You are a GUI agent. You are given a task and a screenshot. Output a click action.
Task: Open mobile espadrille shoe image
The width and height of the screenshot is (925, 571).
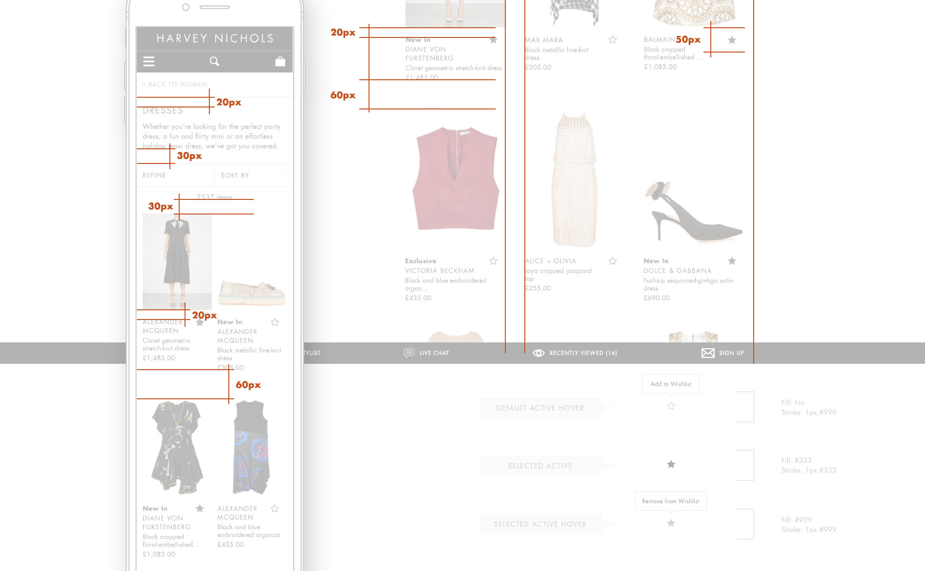click(x=252, y=292)
